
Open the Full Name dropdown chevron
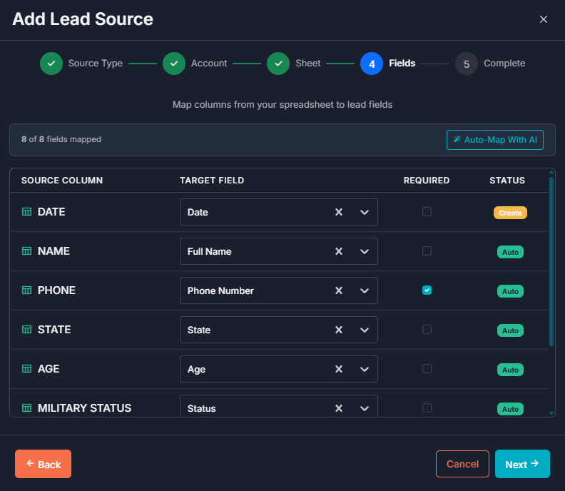[x=365, y=251]
